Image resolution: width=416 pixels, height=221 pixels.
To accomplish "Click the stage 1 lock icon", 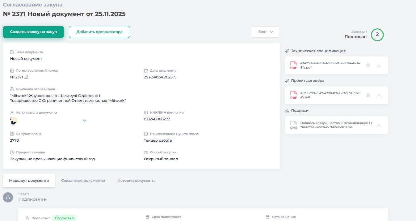I will (8, 198).
